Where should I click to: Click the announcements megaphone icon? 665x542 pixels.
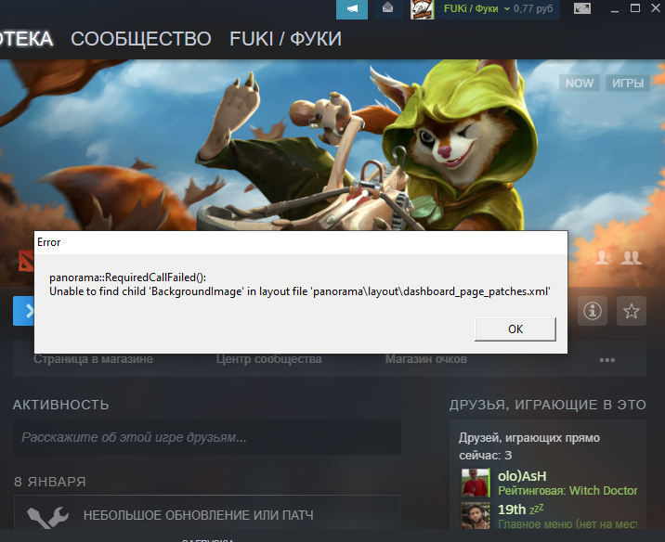[352, 9]
